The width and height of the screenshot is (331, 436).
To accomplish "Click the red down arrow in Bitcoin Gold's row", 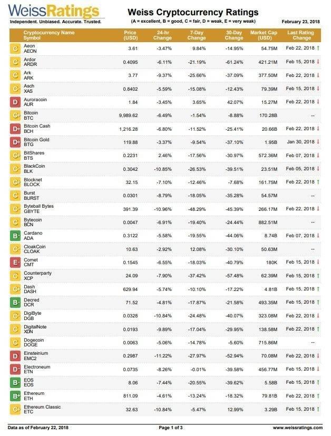I will click(x=318, y=142).
